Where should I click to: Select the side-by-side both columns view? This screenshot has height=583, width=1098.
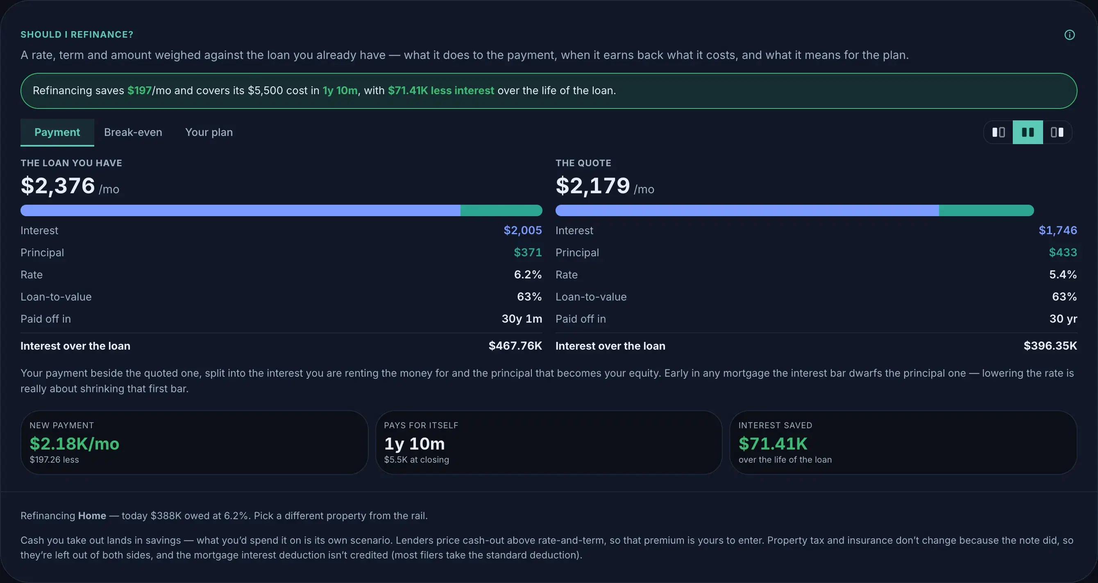click(1028, 132)
